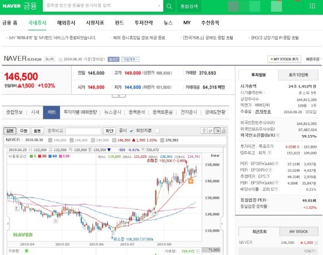Viewport: 323px width, 255px height.
Task: Open the 해외증시 menu
Action: point(66,23)
